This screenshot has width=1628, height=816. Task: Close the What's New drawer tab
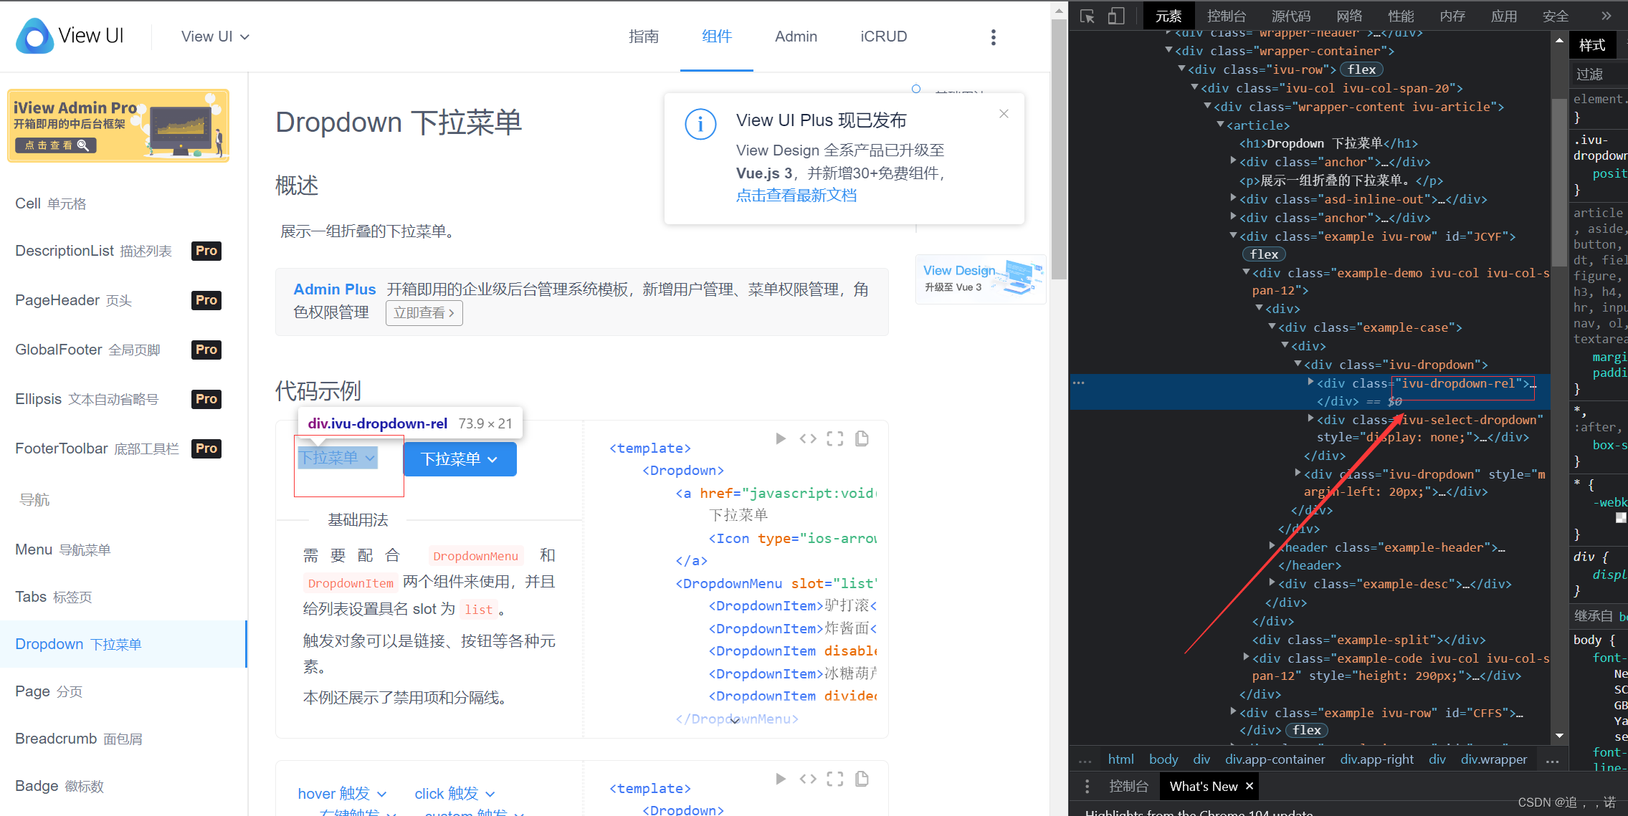[1249, 786]
